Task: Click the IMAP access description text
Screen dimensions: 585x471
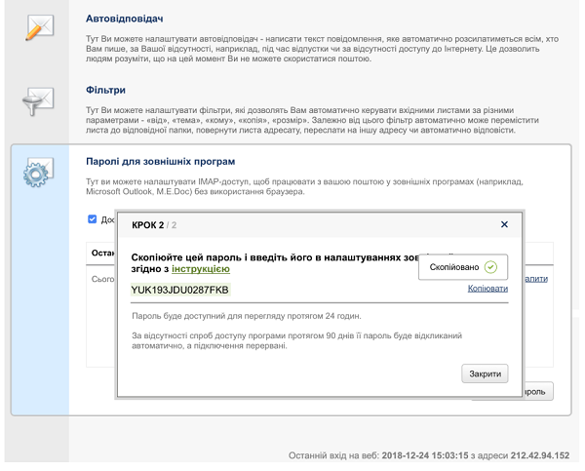Action: coord(304,186)
